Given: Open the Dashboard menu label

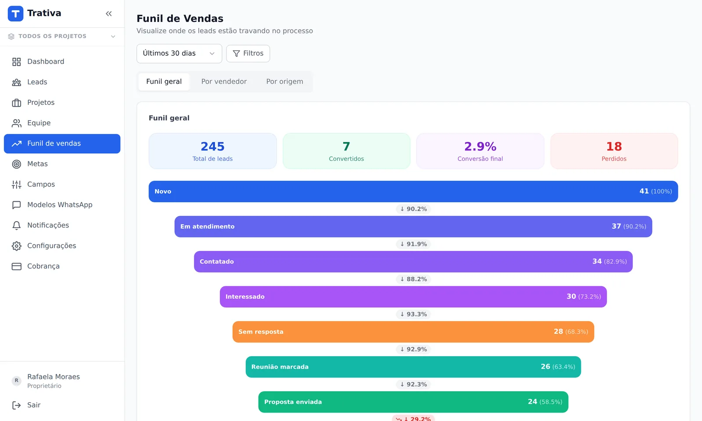Looking at the screenshot, I should (x=46, y=62).
